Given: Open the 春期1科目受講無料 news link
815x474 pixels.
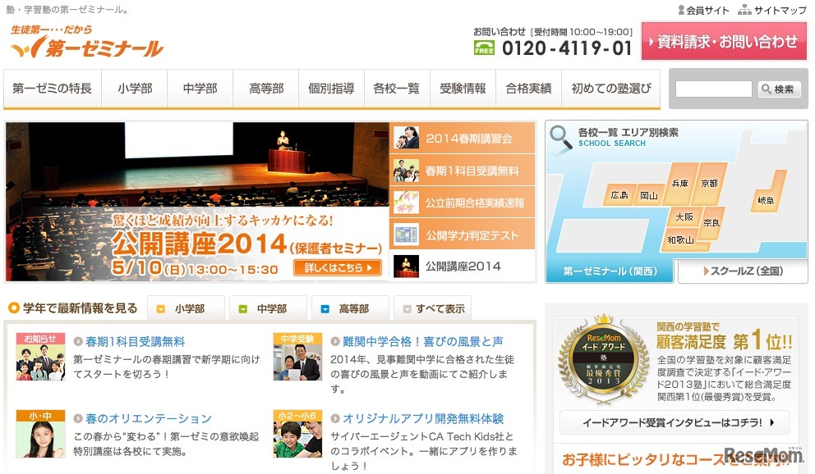Looking at the screenshot, I should 135,342.
